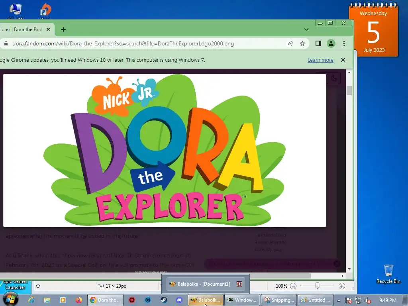This screenshot has width=408, height=306.
Task: Switch to the Untitled Paint taskbar button
Action: [x=316, y=300]
